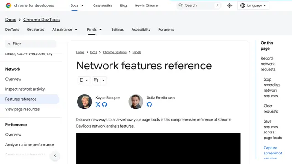
Task: Click the Network section heading in sidebar
Action: coord(13,69)
